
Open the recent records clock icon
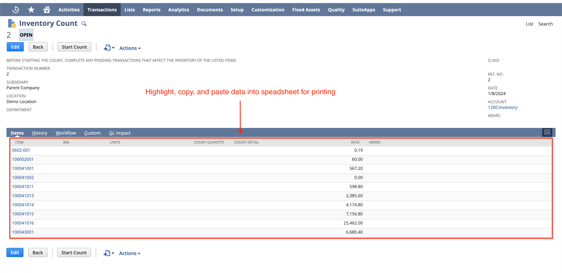pos(15,9)
